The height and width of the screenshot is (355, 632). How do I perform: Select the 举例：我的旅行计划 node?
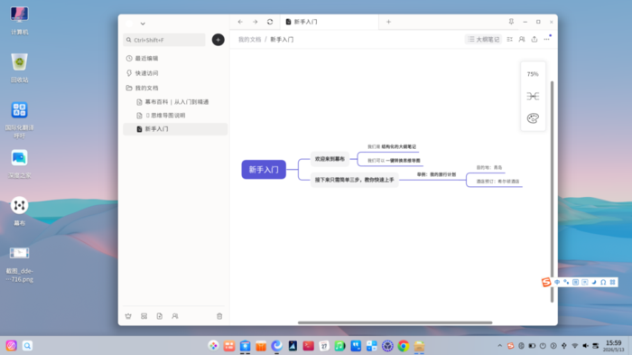(x=436, y=174)
